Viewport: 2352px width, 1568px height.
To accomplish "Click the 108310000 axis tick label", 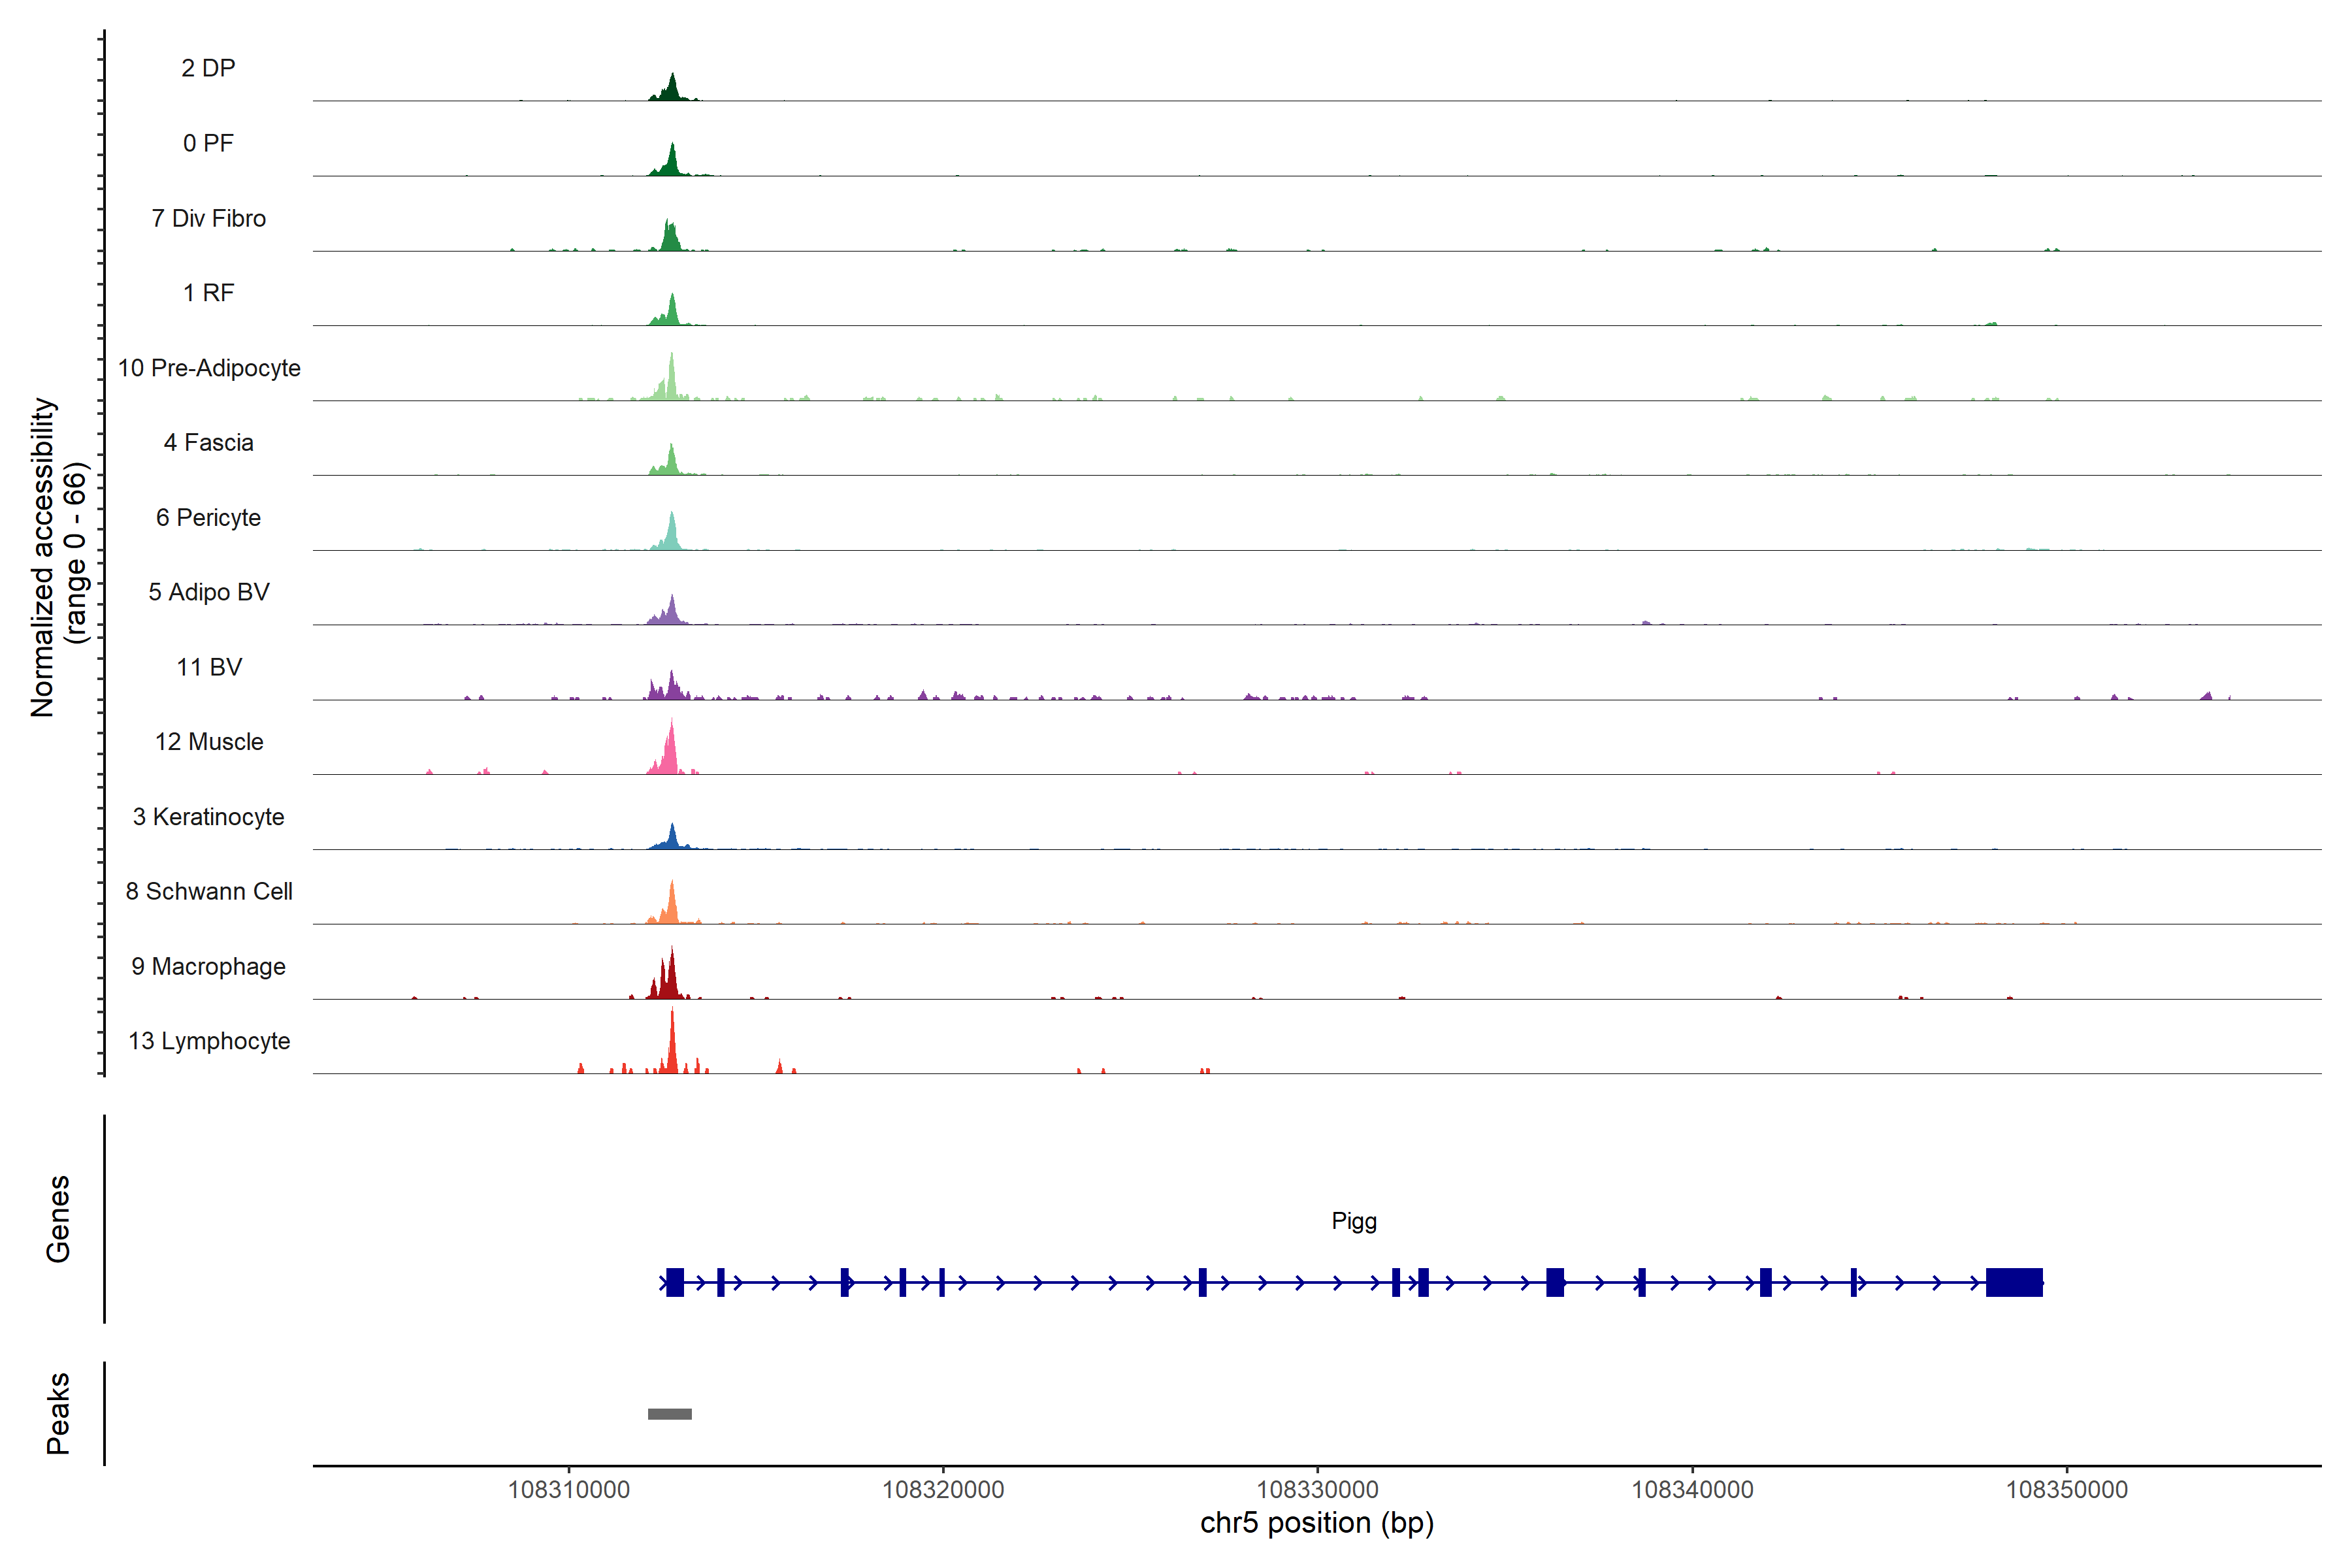I will point(569,1489).
